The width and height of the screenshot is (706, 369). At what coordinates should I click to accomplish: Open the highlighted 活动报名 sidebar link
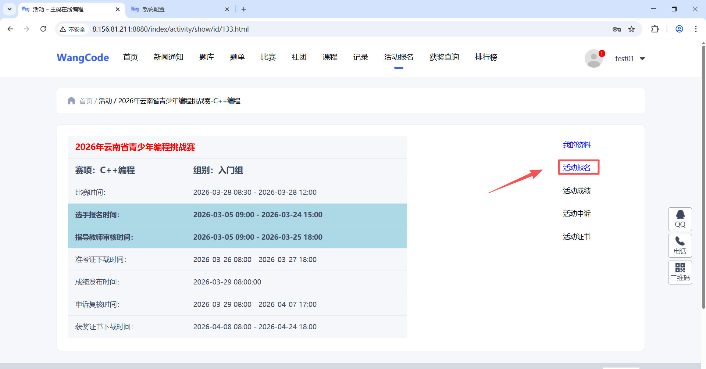(x=577, y=168)
